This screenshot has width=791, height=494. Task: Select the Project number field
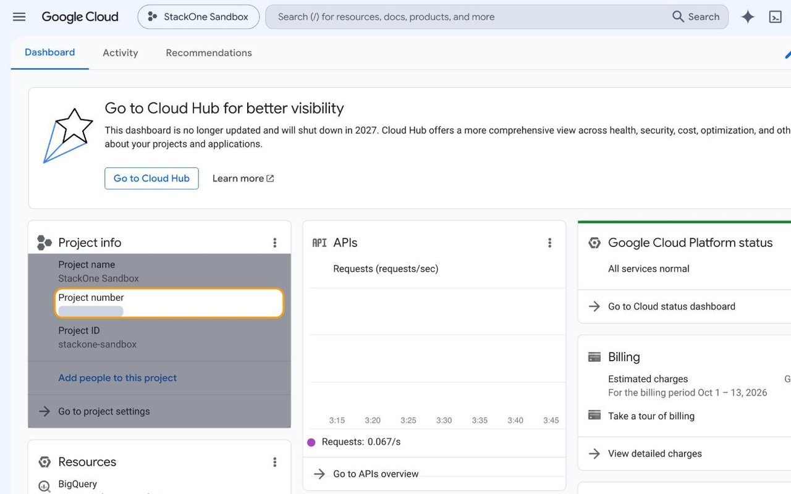coord(169,303)
